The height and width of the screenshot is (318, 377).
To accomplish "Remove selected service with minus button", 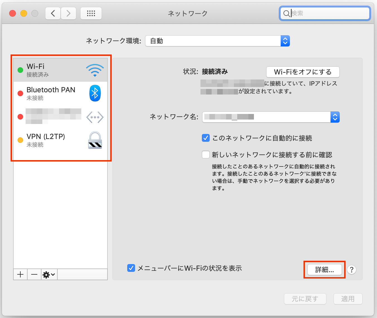I will (34, 275).
